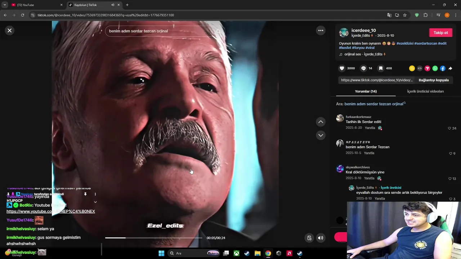This screenshot has width=461, height=259.
Task: Open icerdeee_10 profile avatar
Action: [344, 33]
